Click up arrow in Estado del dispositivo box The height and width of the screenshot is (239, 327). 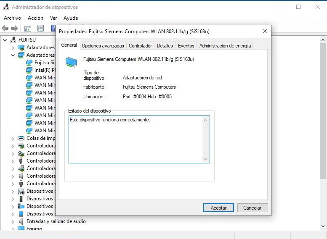pyautogui.click(x=206, y=120)
